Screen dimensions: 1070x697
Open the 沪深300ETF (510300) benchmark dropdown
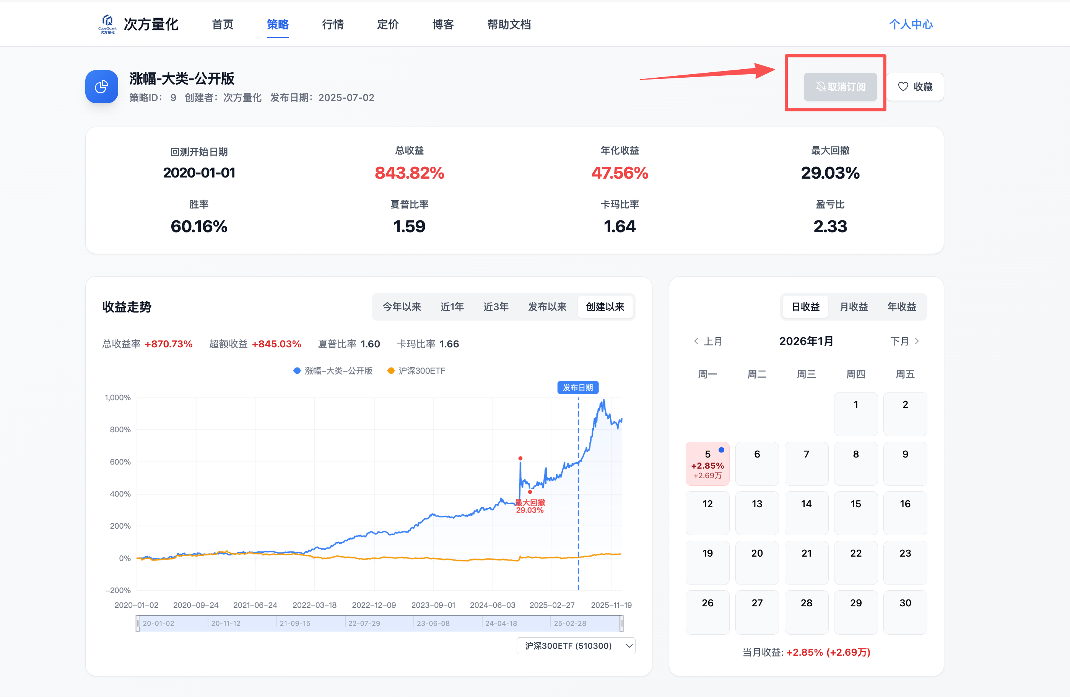[576, 646]
